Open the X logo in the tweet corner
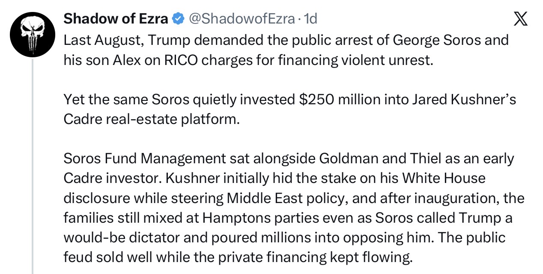Viewport: 543px width, 274px height. click(520, 20)
